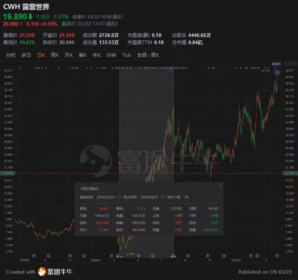Click the highlighted current price tag on right axis
Image resolution: width=298 pixels, height=280 pixels.
[x=290, y=173]
